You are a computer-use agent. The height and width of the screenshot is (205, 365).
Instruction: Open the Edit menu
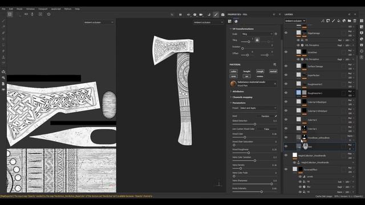[11, 9]
